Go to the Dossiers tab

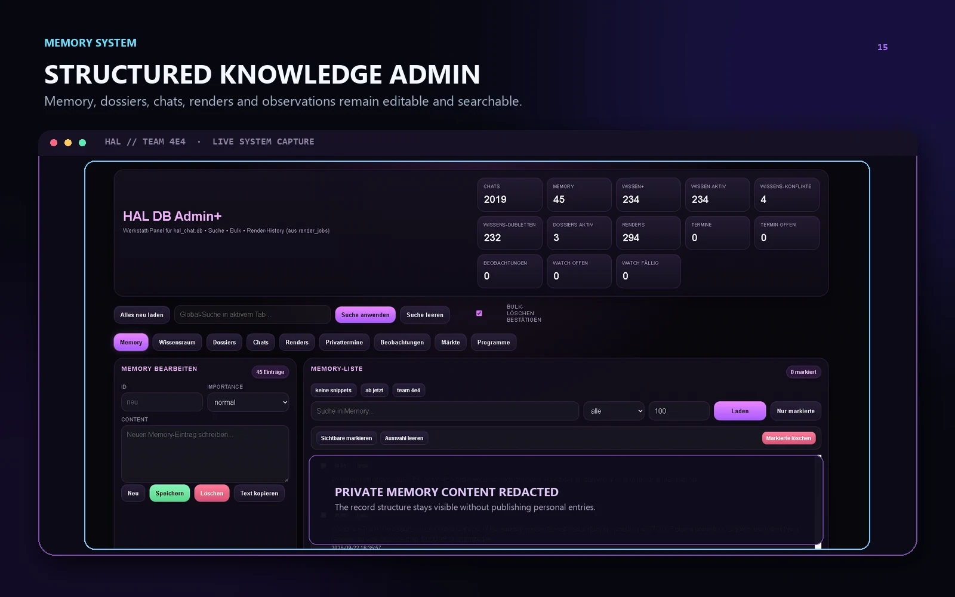coord(224,343)
